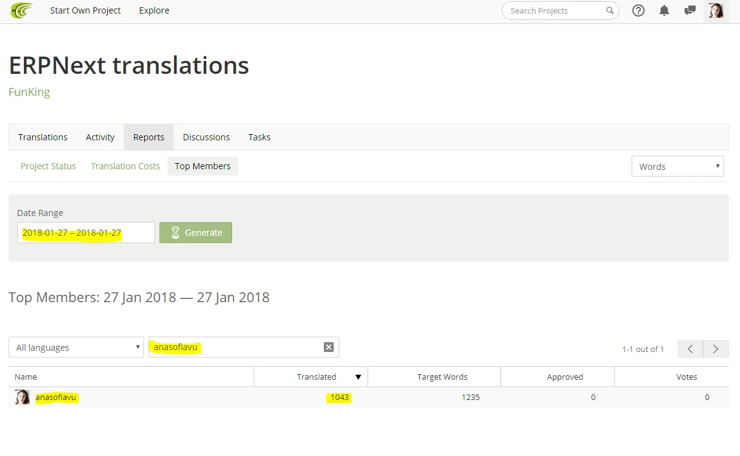
Task: Switch to the Discussions tab
Action: pos(206,137)
